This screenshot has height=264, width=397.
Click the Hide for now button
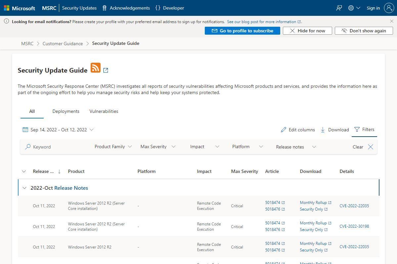pos(308,31)
